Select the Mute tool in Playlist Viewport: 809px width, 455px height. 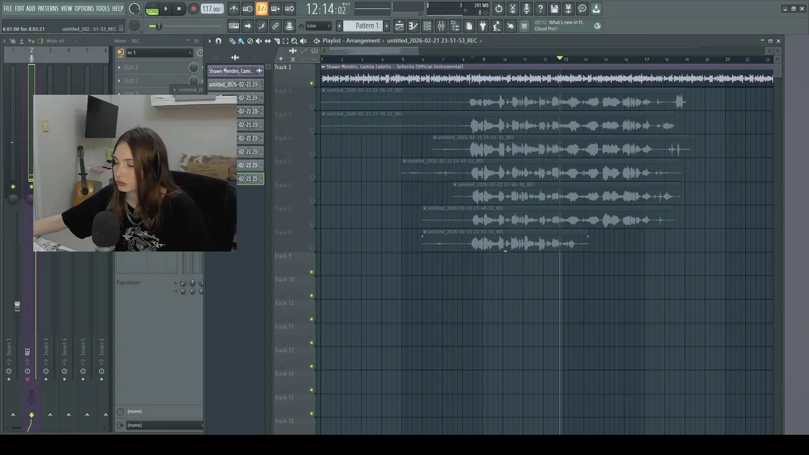tap(259, 41)
